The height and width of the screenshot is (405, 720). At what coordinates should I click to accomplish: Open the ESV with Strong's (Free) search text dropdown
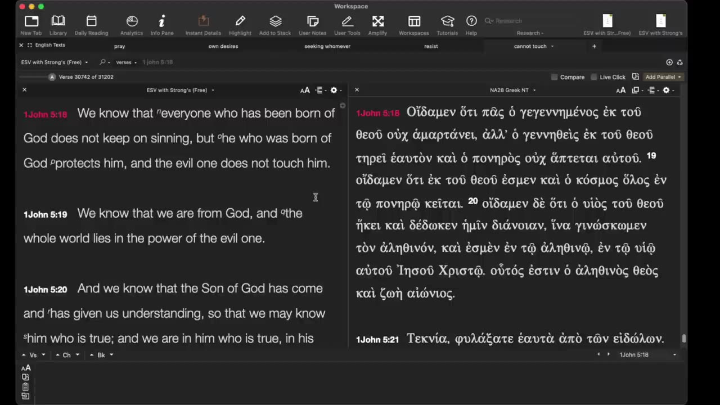coord(55,62)
